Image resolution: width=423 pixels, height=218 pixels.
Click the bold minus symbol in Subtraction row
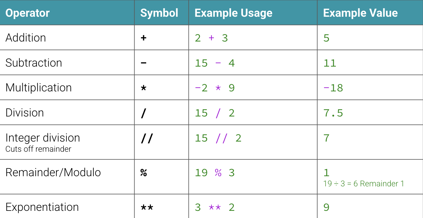(x=143, y=63)
